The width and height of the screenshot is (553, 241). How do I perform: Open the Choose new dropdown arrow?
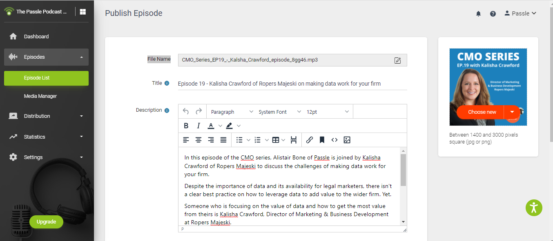tap(512, 112)
